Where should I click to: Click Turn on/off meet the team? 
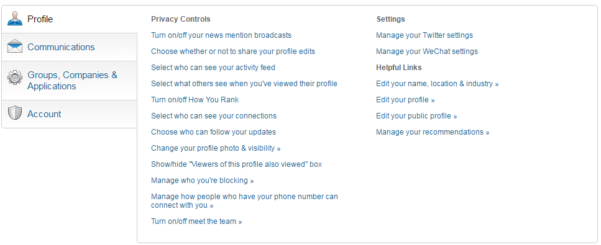[196, 221]
